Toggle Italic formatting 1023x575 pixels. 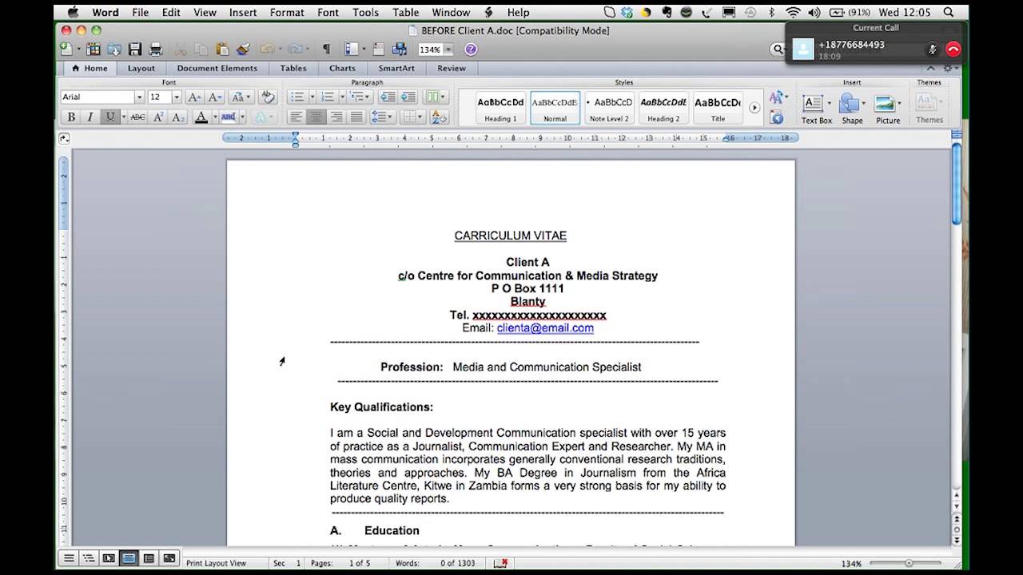tap(90, 117)
